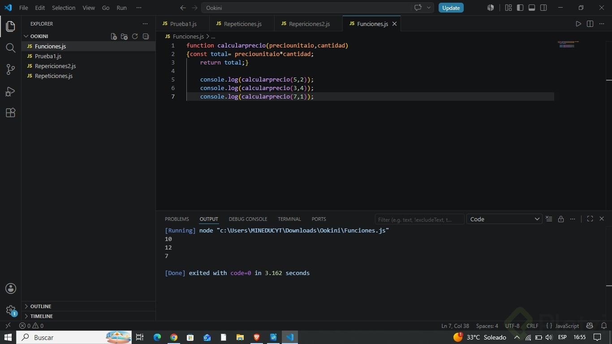Open the Accounts menu icon
Viewport: 612px width, 344px height.
click(x=10, y=288)
